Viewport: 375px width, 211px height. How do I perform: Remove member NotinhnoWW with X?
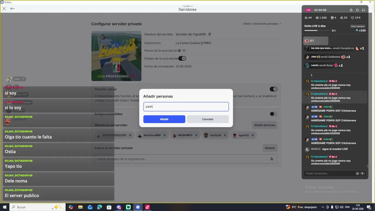click(165, 135)
